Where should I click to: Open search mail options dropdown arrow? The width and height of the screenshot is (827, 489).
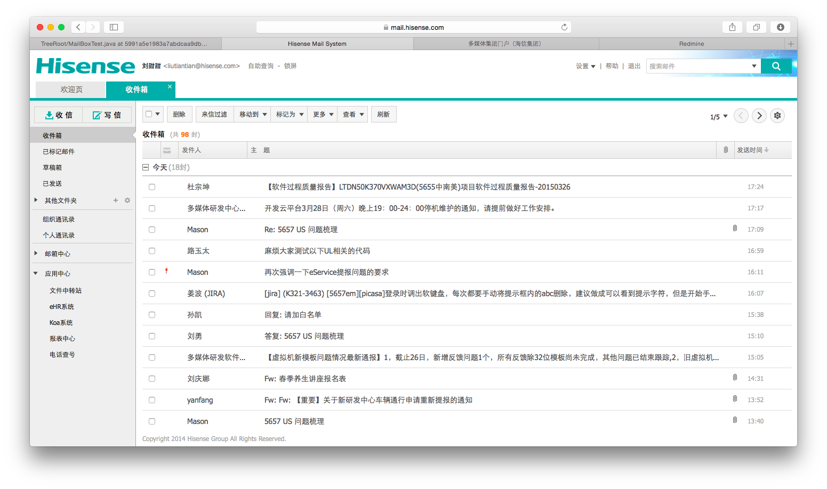pyautogui.click(x=754, y=66)
